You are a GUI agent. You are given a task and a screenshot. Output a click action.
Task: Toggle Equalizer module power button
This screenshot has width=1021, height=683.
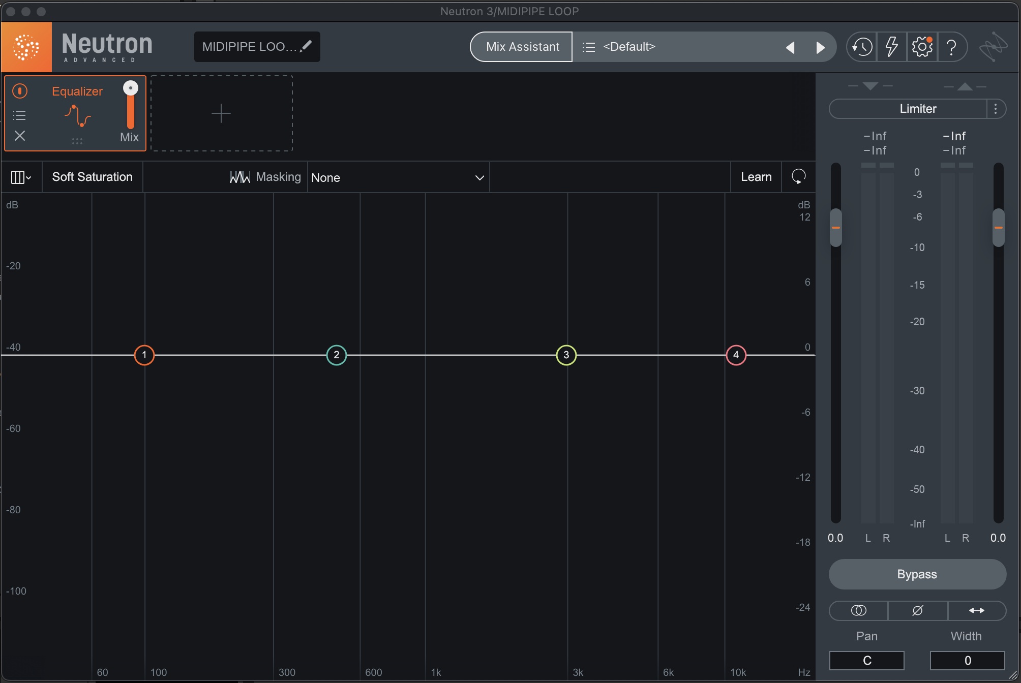(x=20, y=91)
